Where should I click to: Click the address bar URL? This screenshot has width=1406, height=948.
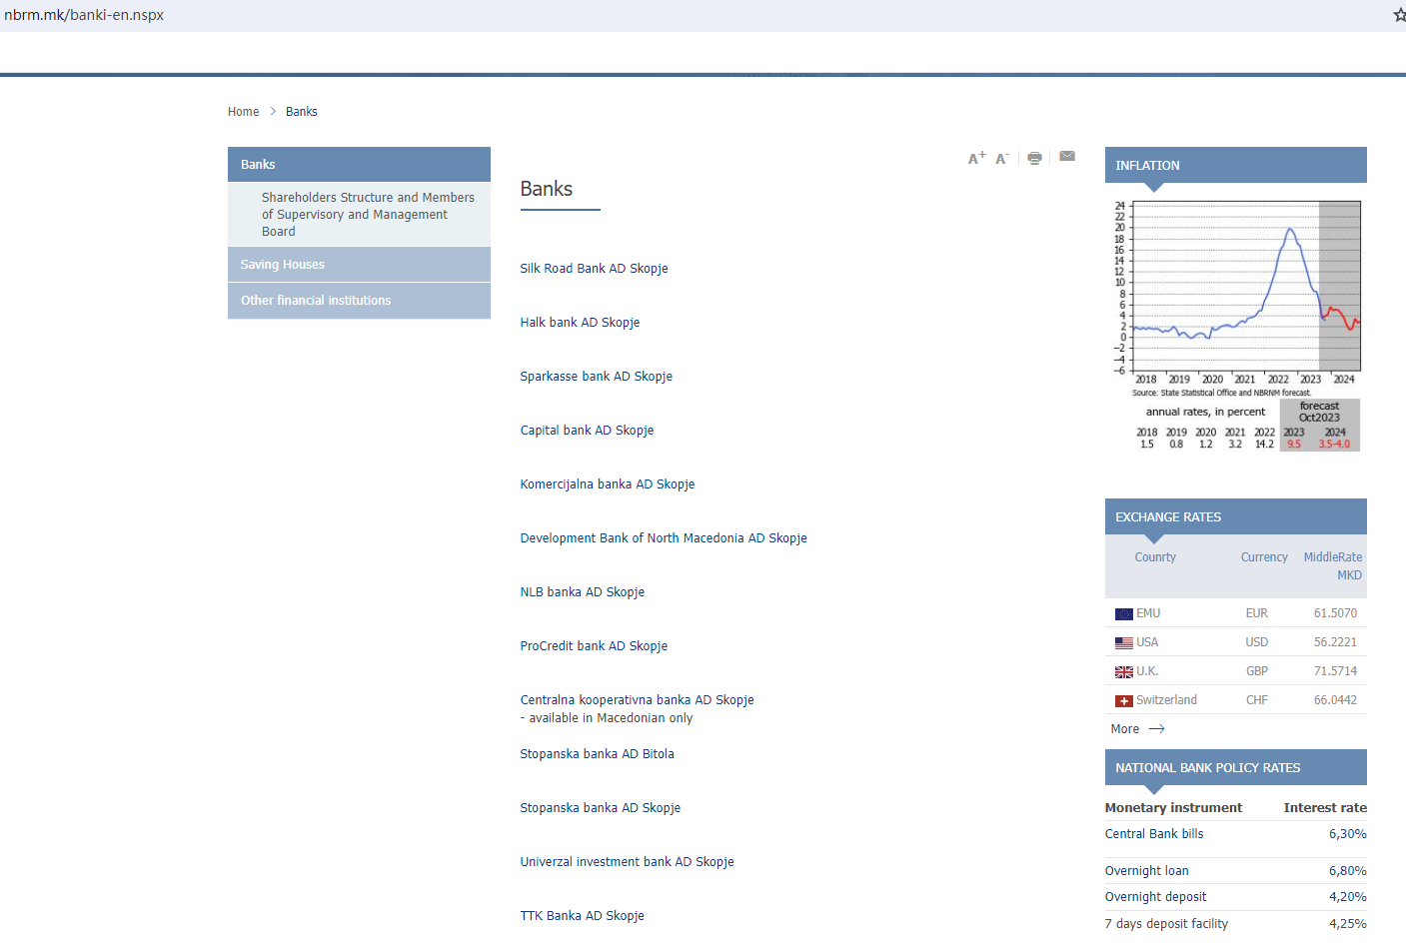[84, 15]
